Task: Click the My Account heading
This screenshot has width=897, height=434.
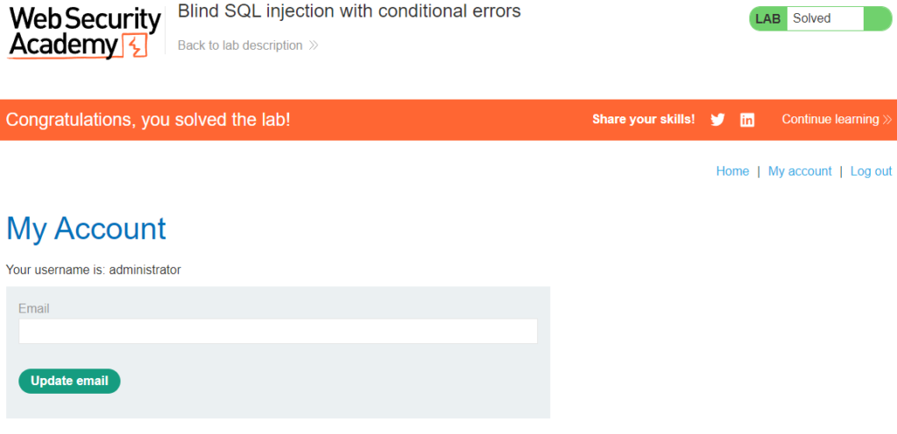Action: click(x=86, y=228)
